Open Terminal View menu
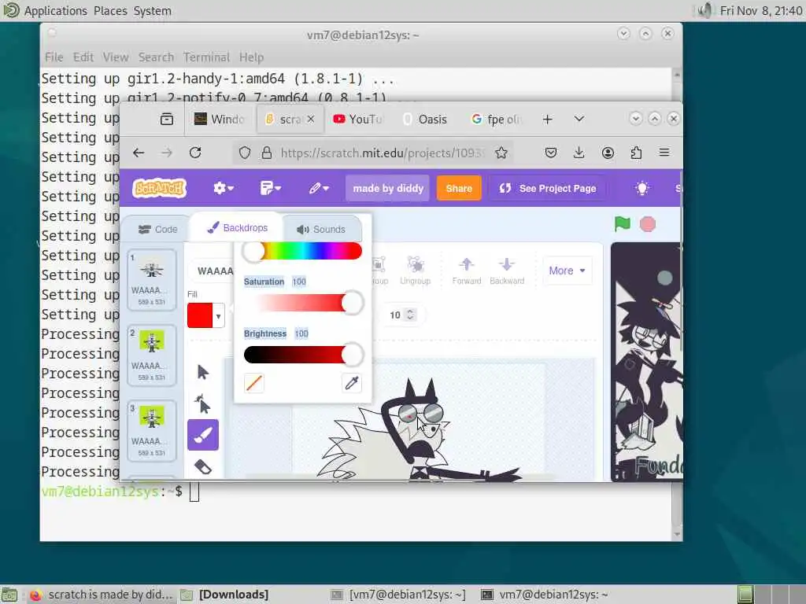This screenshot has width=806, height=604. [116, 57]
